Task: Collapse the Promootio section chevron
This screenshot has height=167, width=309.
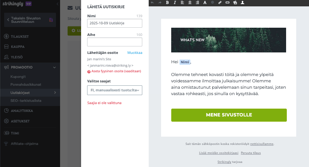Action: click(54, 67)
